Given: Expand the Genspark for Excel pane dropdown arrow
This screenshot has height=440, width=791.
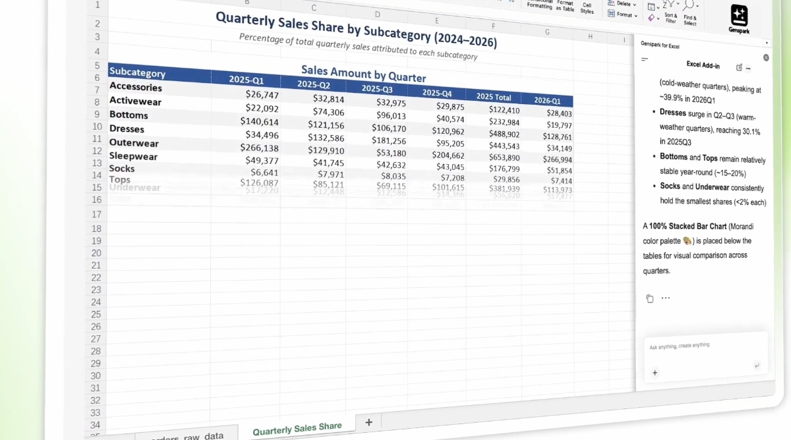Looking at the screenshot, I should pos(766,43).
